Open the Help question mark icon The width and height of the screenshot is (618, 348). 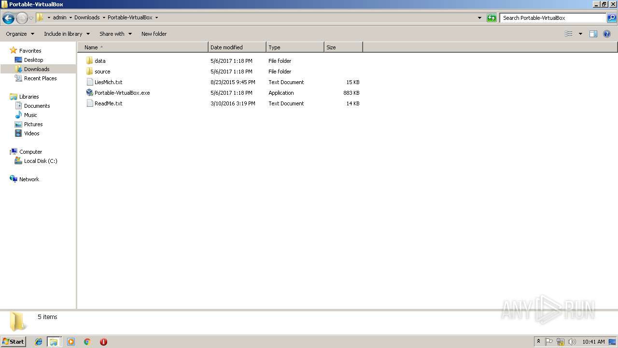tap(607, 34)
